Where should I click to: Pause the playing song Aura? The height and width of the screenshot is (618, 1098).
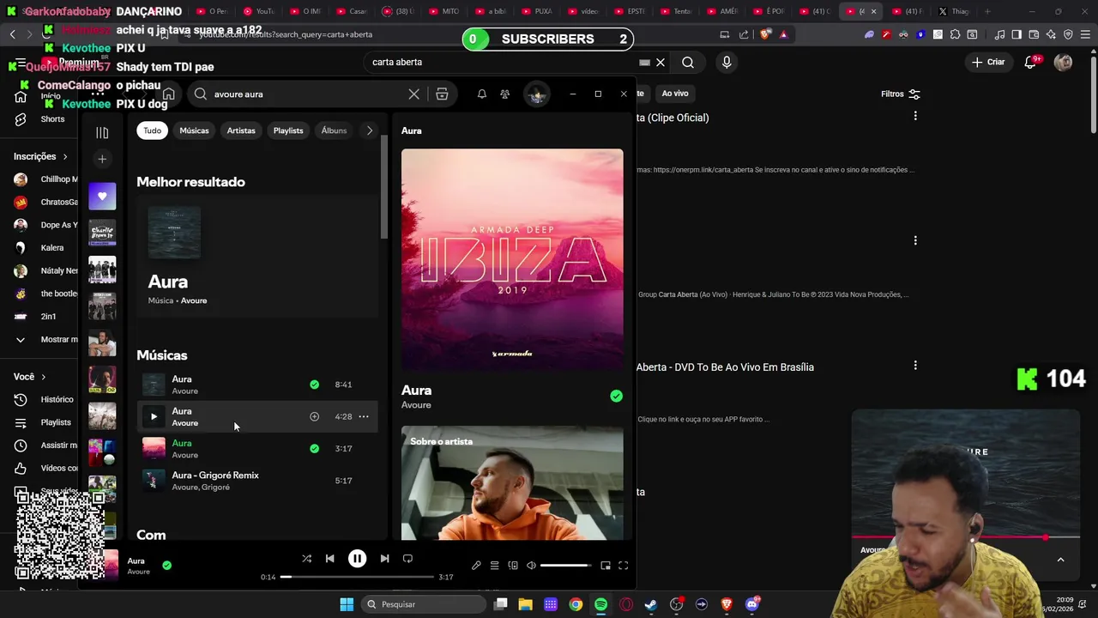(357, 559)
